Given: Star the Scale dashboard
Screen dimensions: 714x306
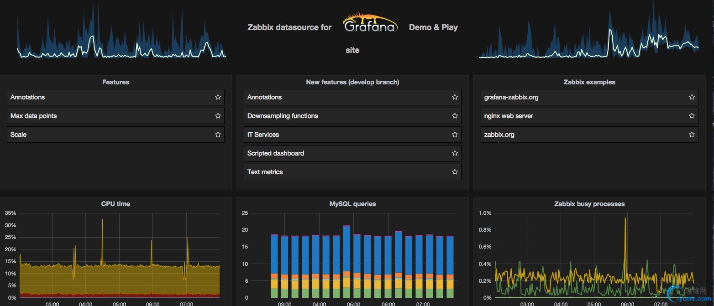Looking at the screenshot, I should pyautogui.click(x=218, y=135).
